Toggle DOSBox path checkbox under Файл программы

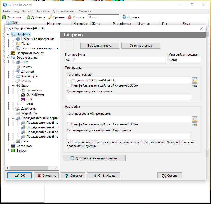69,85
